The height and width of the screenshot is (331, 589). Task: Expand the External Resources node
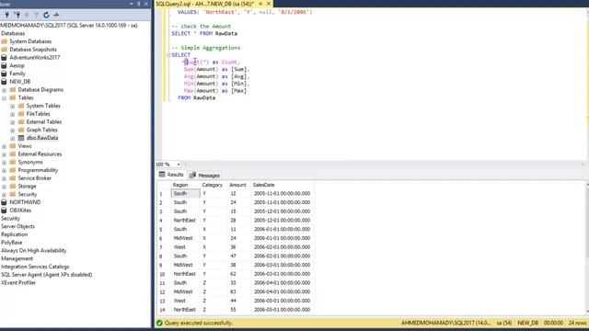coord(4,154)
